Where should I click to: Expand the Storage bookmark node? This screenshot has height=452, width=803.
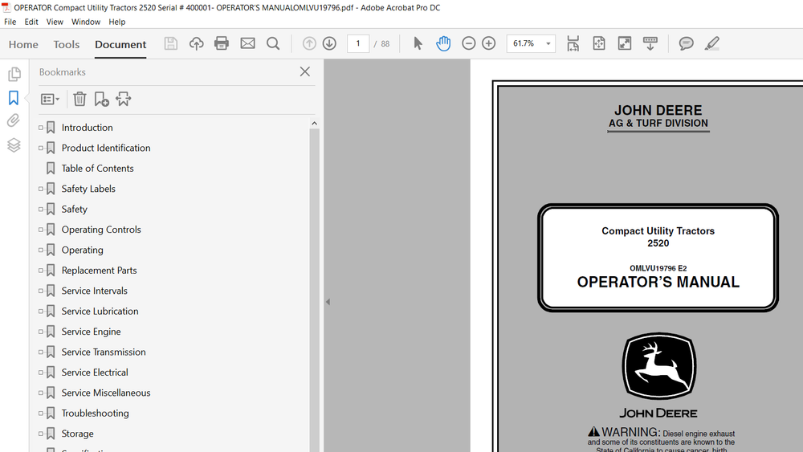(x=41, y=434)
